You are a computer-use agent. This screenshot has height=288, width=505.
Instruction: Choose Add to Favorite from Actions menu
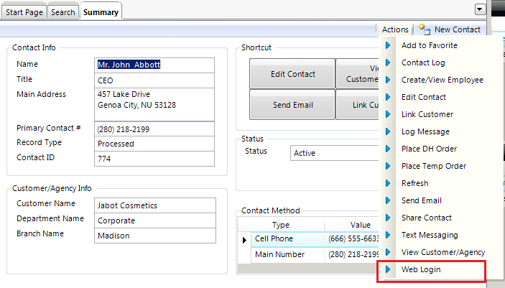[430, 45]
